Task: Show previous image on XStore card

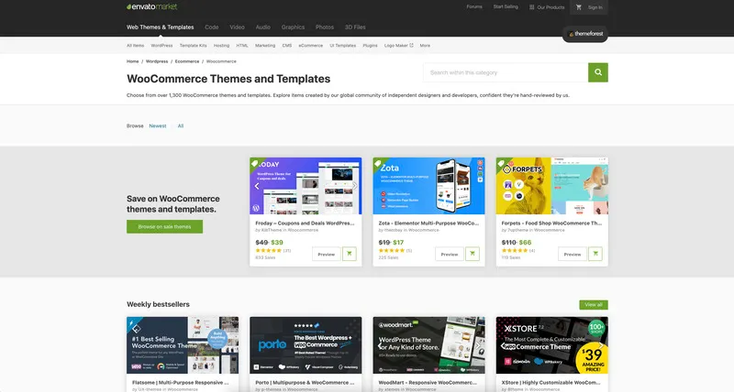Action: pos(503,345)
